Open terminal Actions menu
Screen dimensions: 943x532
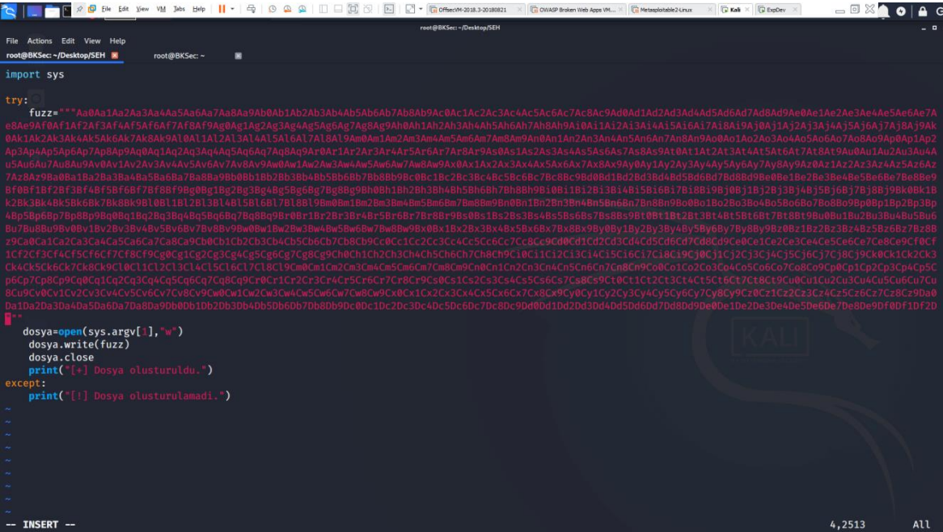pos(40,41)
